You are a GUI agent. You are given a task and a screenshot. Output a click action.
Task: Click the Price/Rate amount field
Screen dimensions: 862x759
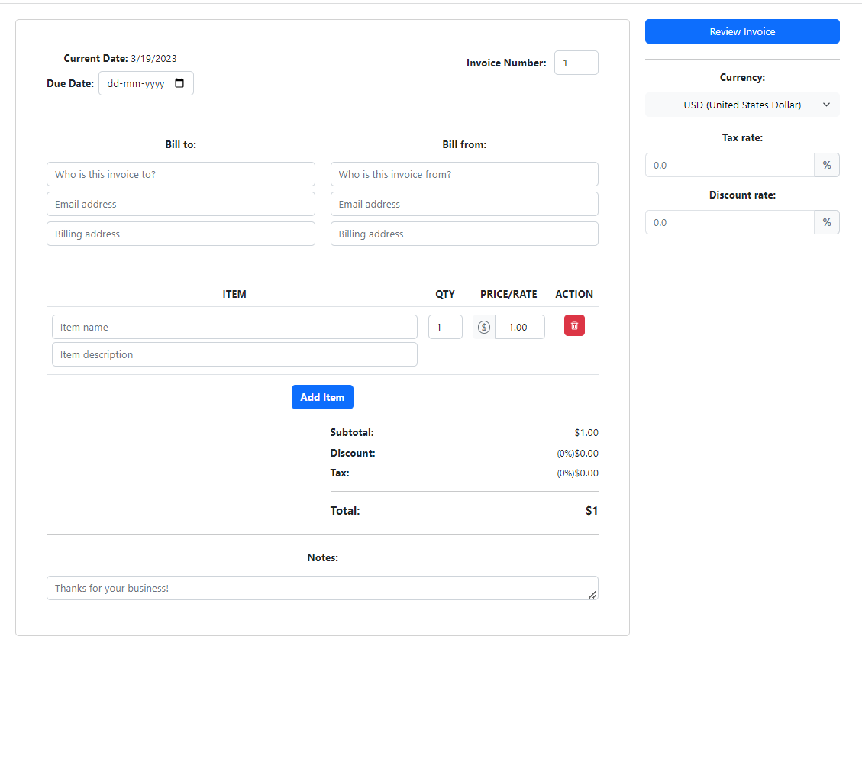point(519,327)
